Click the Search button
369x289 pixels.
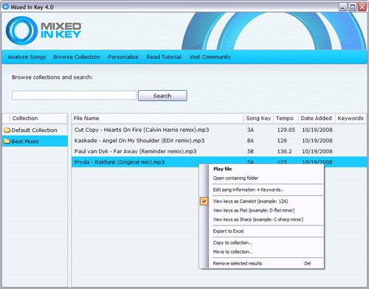(x=162, y=96)
